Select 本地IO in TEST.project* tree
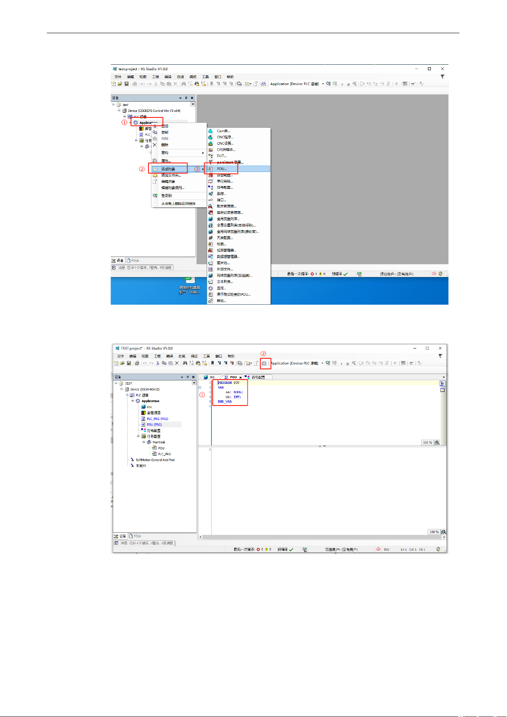507x717 pixels. tap(141, 466)
